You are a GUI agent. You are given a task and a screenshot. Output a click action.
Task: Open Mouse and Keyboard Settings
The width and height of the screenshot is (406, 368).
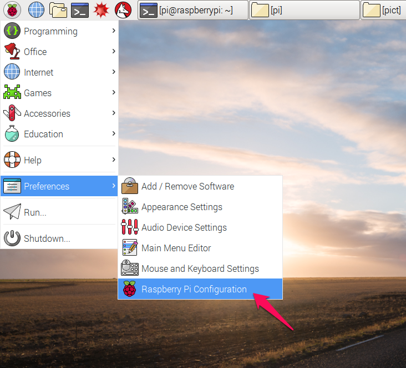pos(200,268)
